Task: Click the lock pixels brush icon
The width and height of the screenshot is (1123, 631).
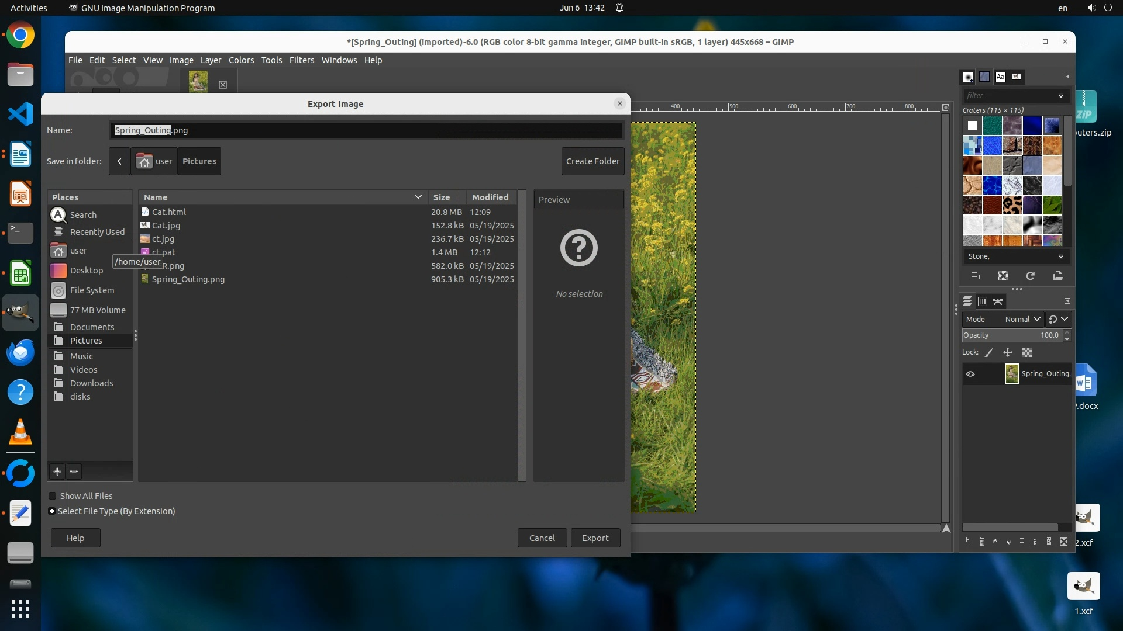Action: pyautogui.click(x=989, y=352)
